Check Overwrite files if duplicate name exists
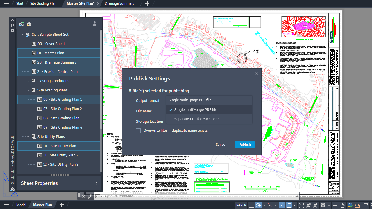Viewport: 372px width, 209px height. [138, 130]
